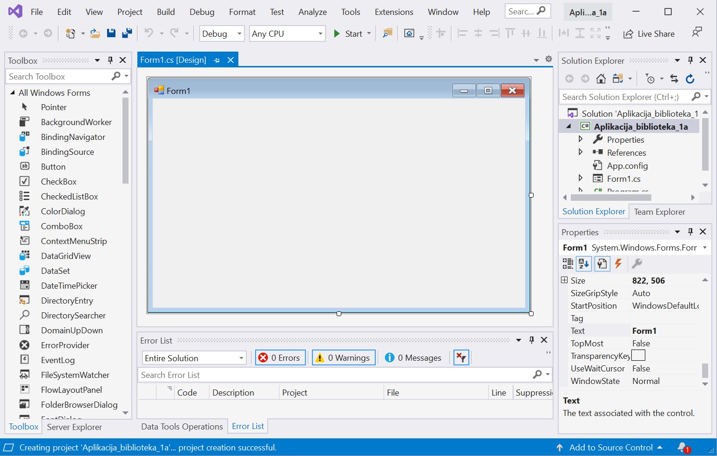This screenshot has height=456, width=717.
Task: Click the Save All toolbar icon
Action: coord(127,33)
